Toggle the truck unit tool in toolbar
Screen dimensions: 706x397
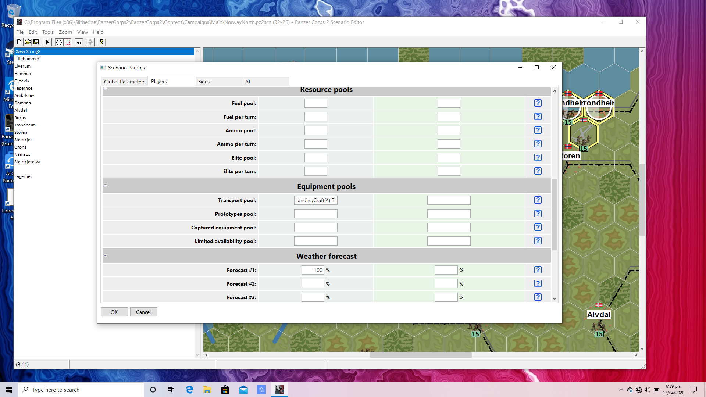[79, 42]
